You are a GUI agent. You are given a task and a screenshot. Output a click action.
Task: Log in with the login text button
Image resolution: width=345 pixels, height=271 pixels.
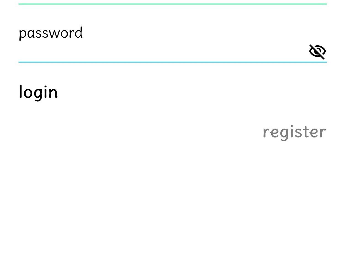(x=38, y=92)
